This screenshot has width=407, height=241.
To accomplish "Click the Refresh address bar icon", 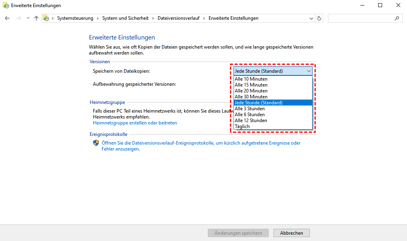I will click(x=319, y=18).
